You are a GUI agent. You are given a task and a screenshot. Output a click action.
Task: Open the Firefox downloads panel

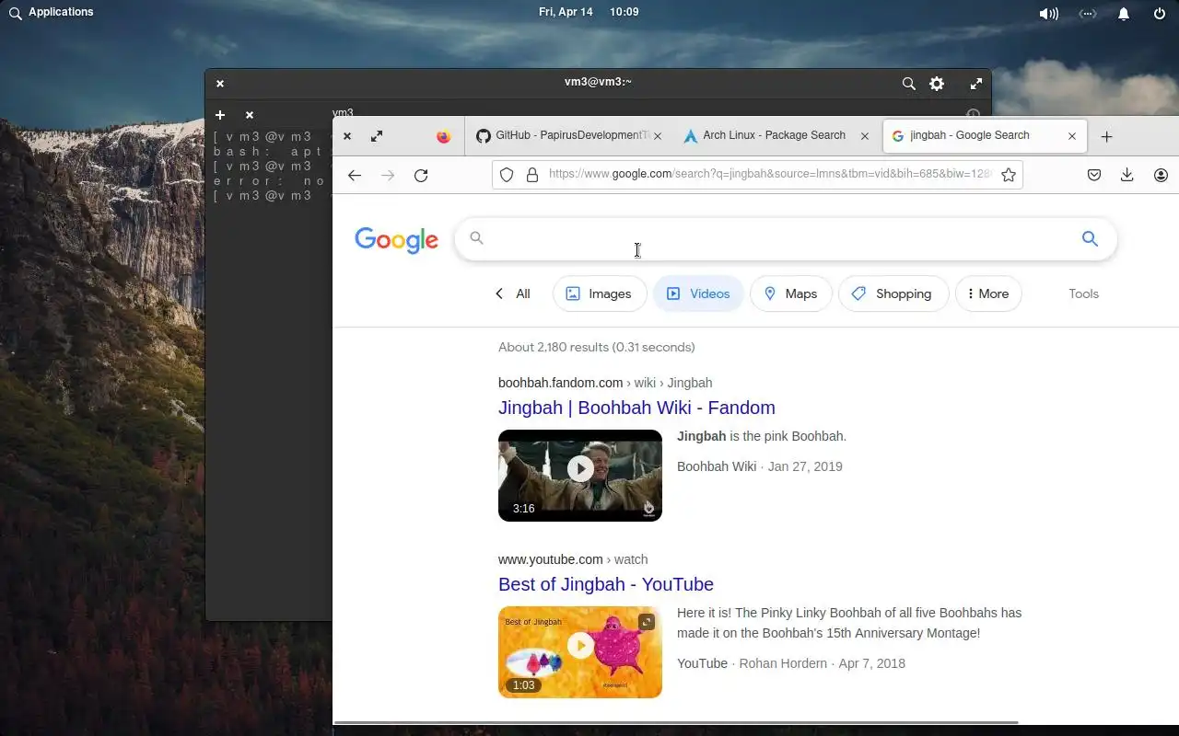1126,175
